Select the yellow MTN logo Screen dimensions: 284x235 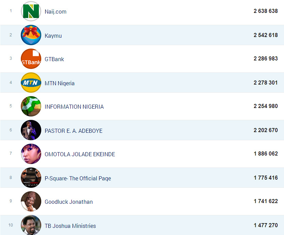[31, 83]
